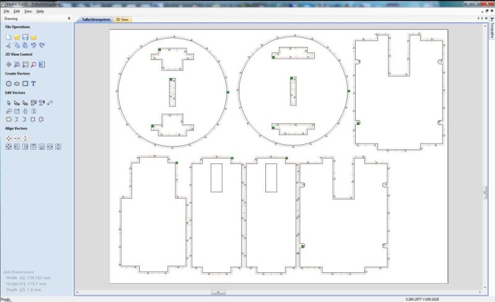Click the Redo arrow icon

pyautogui.click(x=42, y=46)
